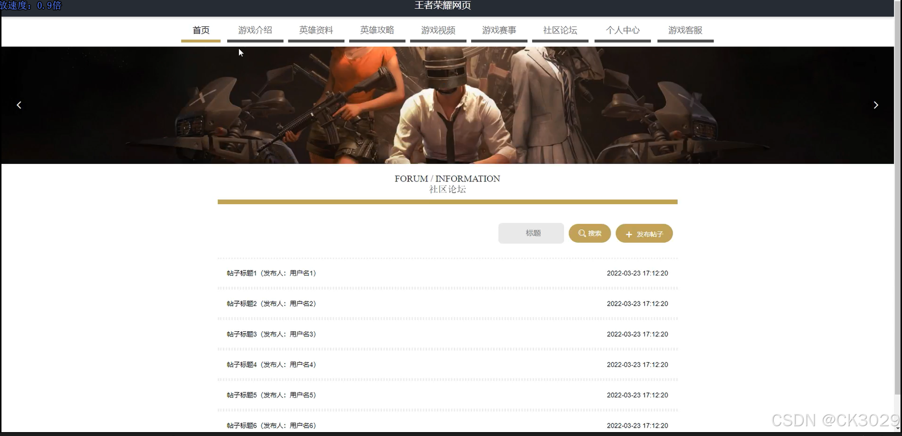Screen dimensions: 902x436
Task: Switch to the 英雄攻略 tab
Action: coord(377,30)
